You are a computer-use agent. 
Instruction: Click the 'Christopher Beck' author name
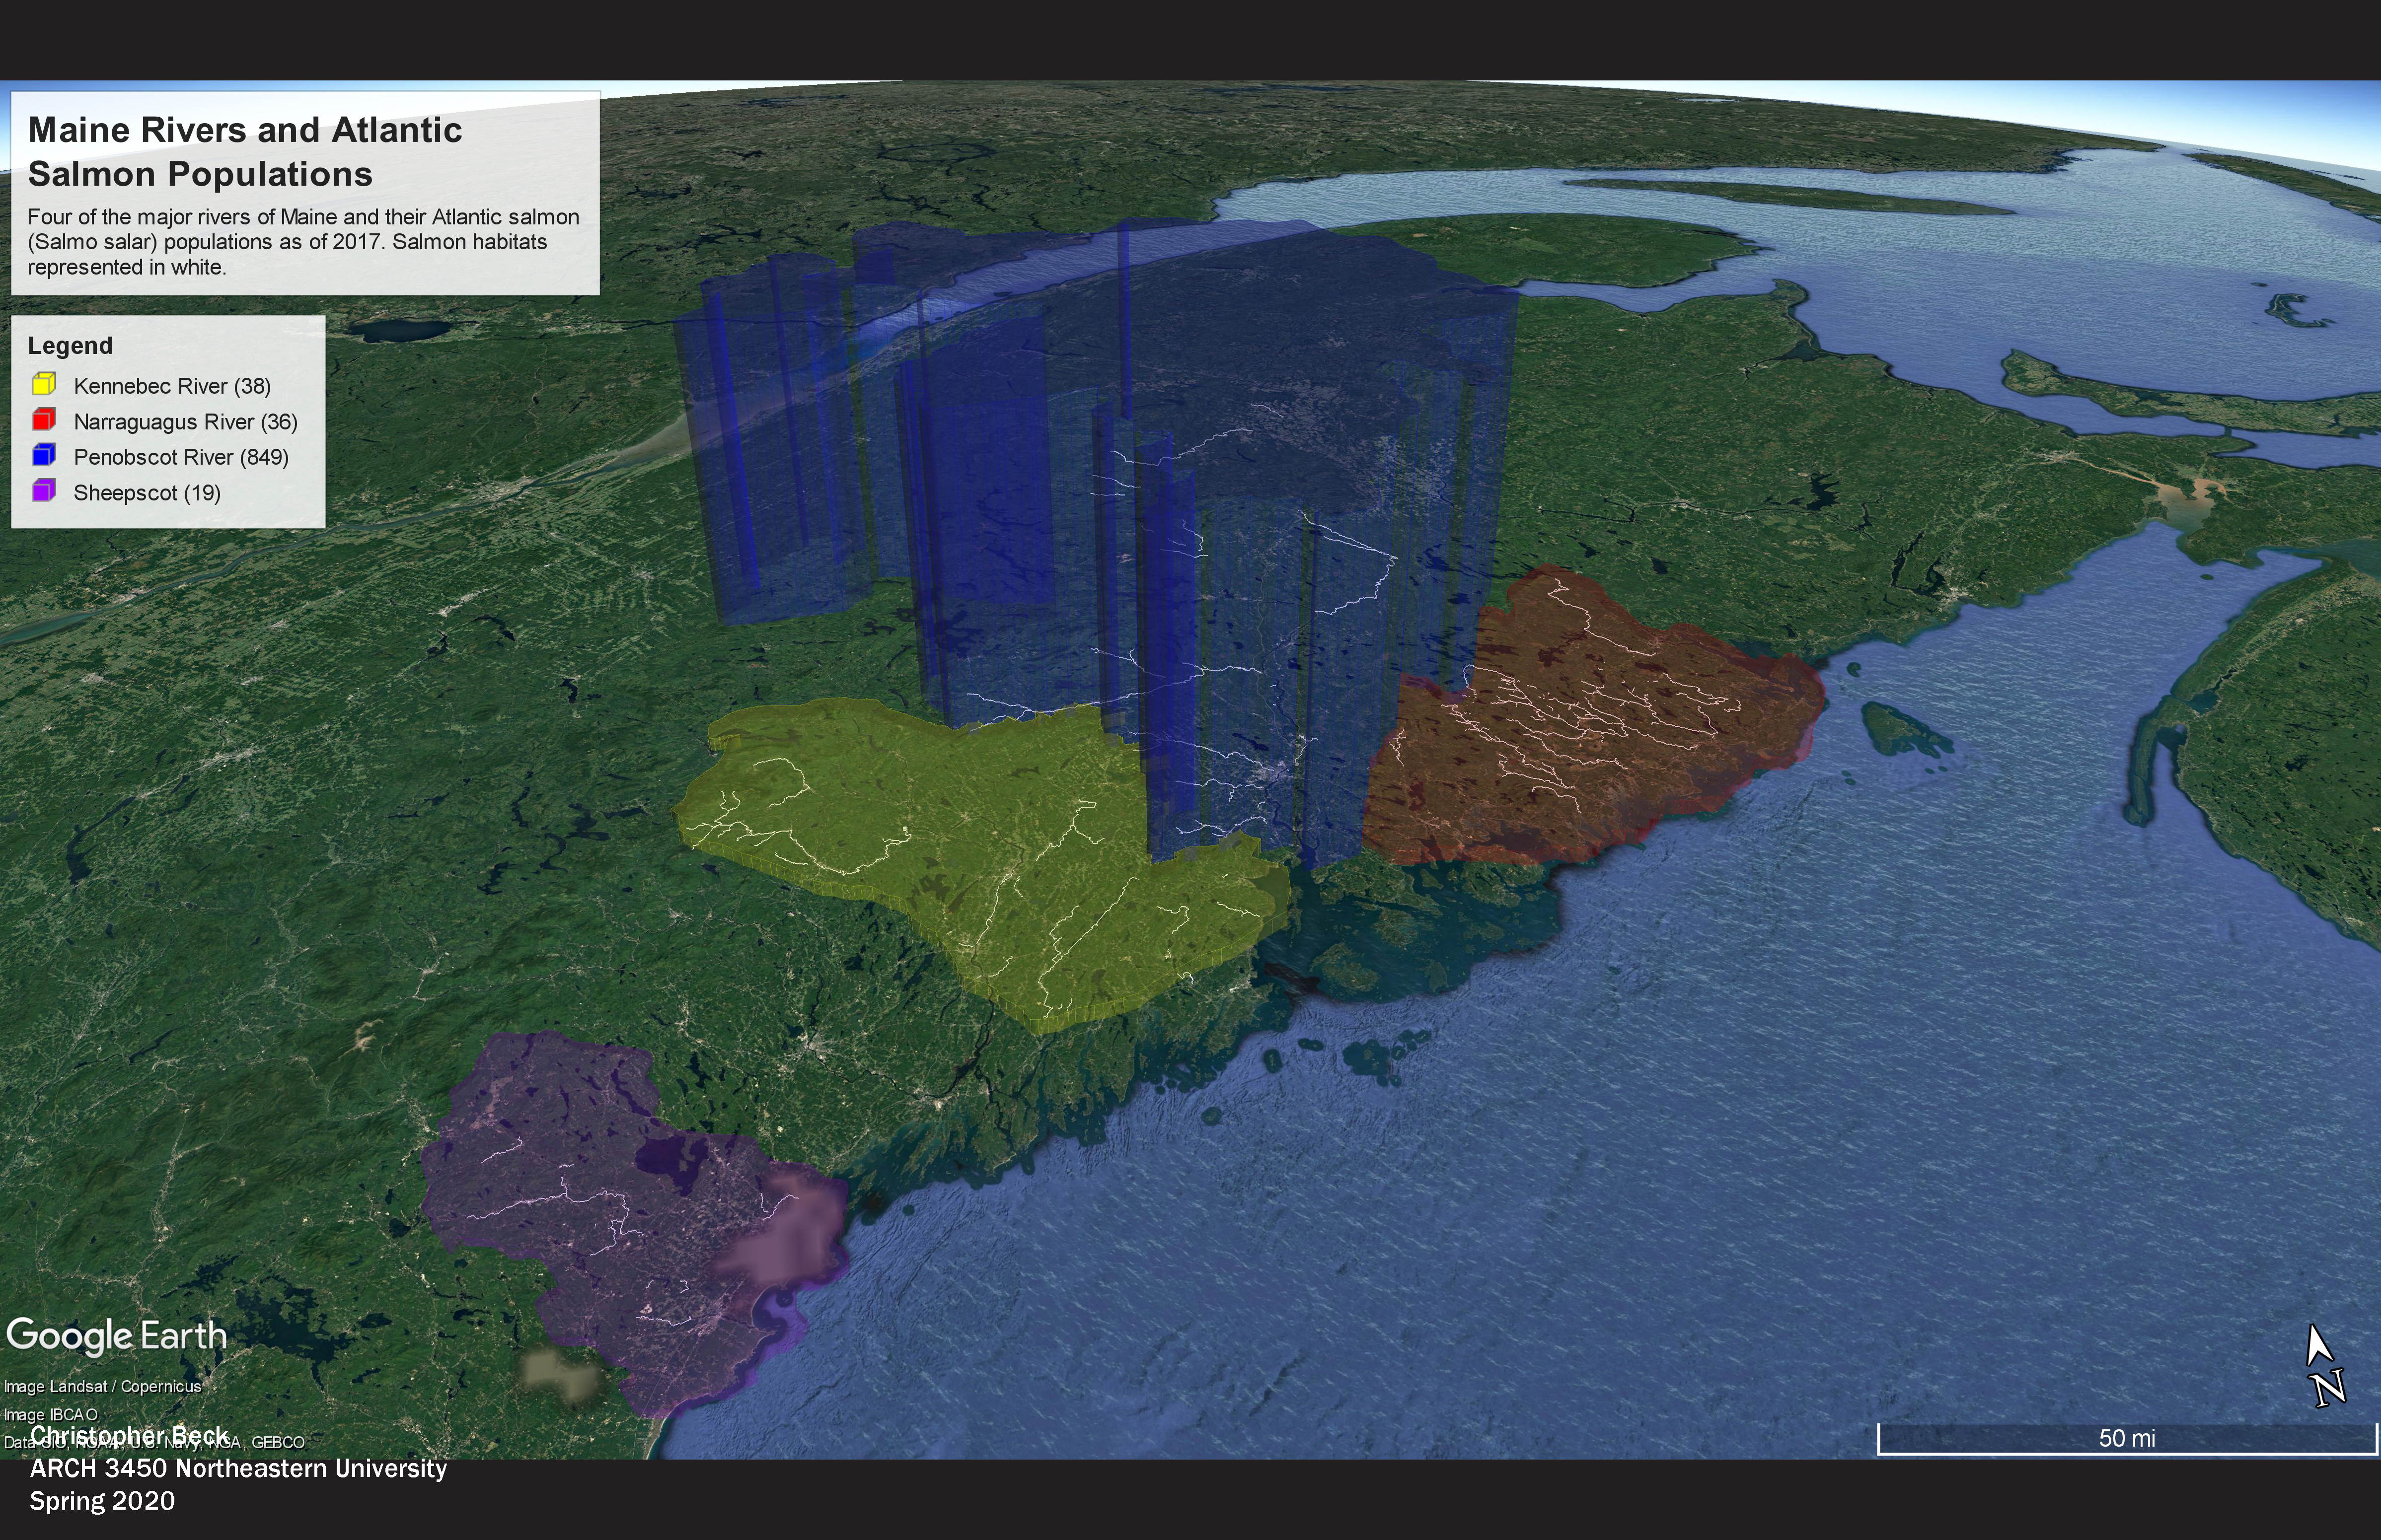[x=130, y=1436]
